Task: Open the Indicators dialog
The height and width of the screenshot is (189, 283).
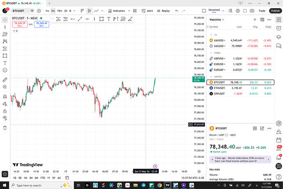Action: click(x=116, y=11)
